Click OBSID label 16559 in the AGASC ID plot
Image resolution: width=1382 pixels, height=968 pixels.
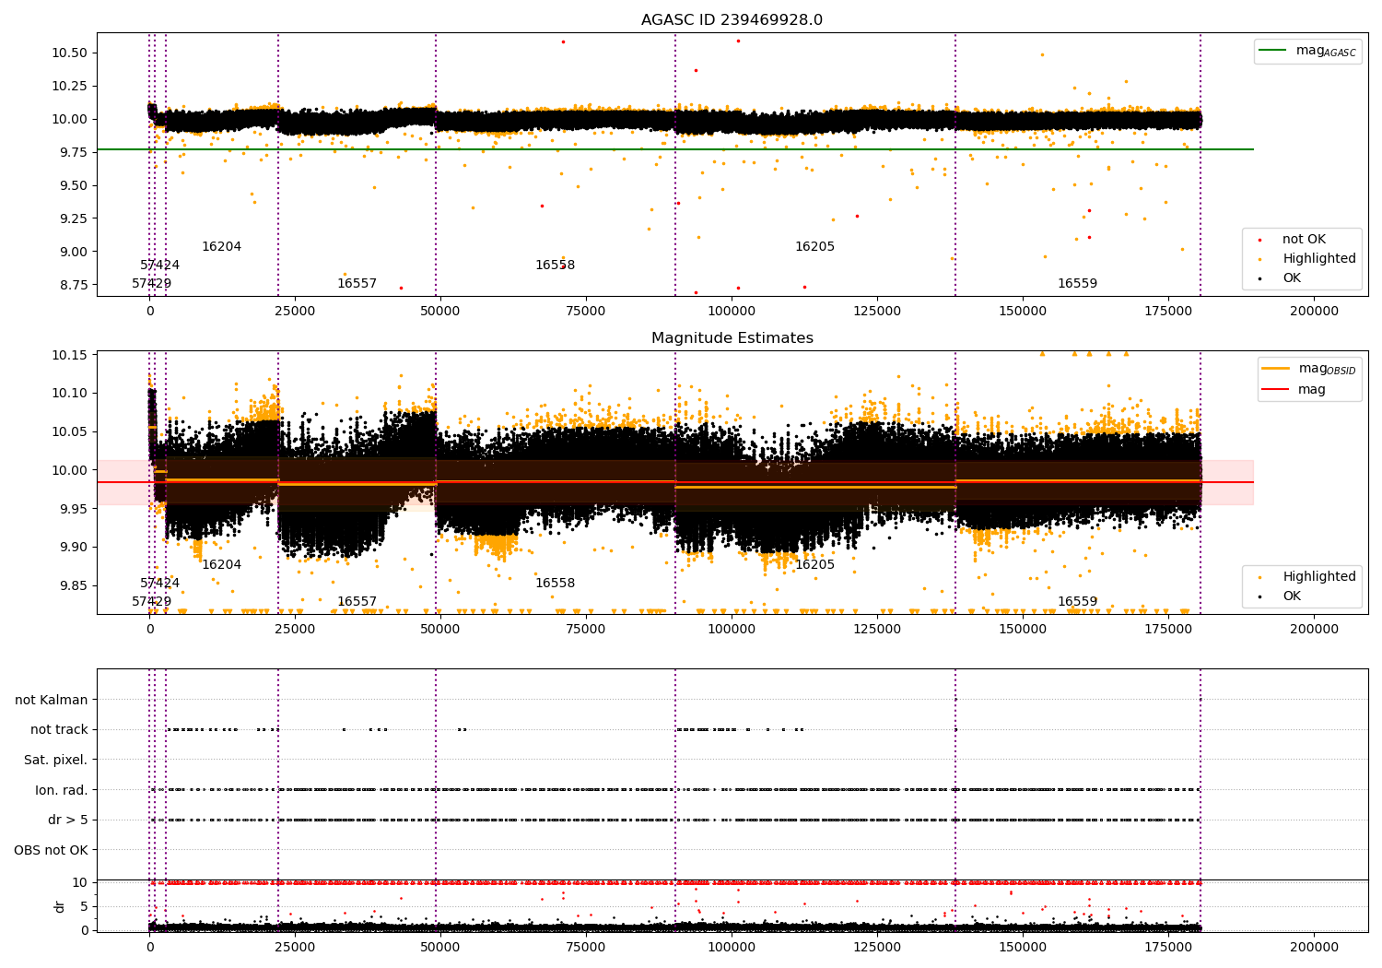click(1077, 284)
